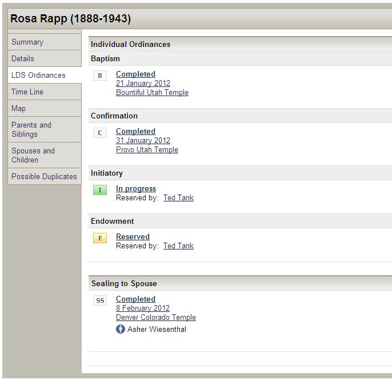This screenshot has width=392, height=380.
Task: Go to the Time Line tab
Action: (x=27, y=92)
